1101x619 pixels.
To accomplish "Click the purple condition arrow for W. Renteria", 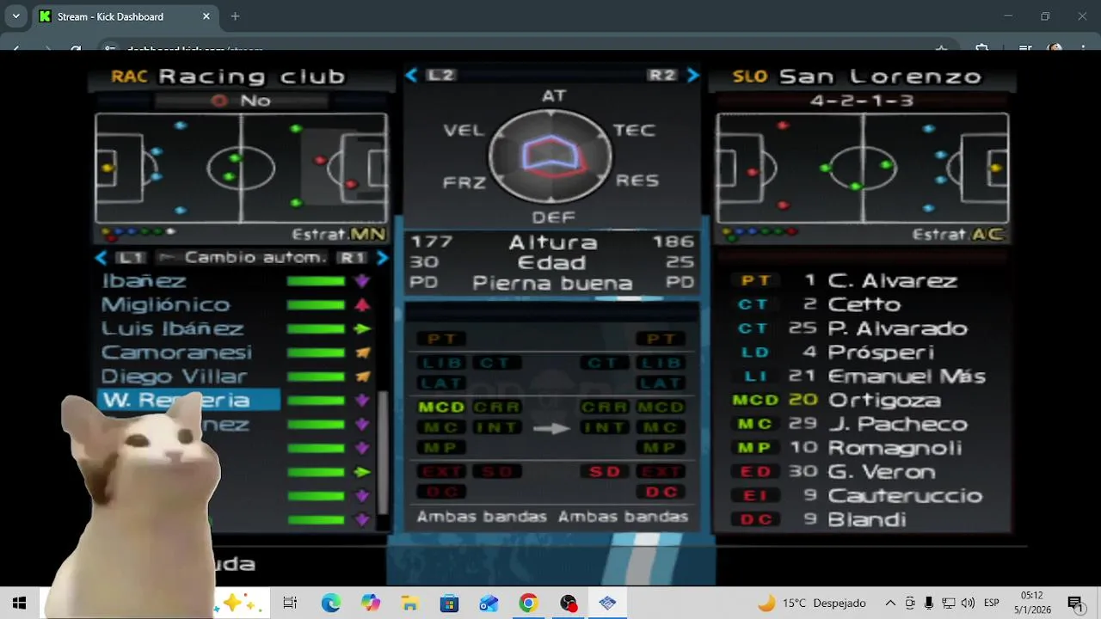I will click(x=362, y=401).
